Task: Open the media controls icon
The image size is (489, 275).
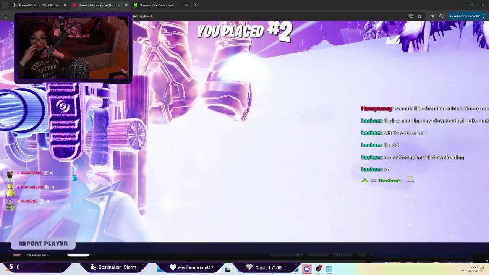Action: click(x=432, y=16)
